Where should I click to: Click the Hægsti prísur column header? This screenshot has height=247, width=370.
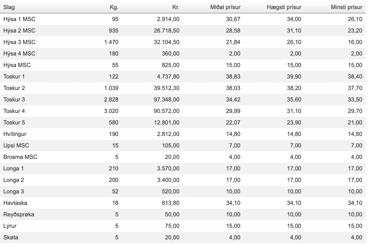coord(284,7)
